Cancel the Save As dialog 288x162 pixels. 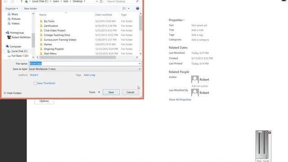click(x=130, y=92)
